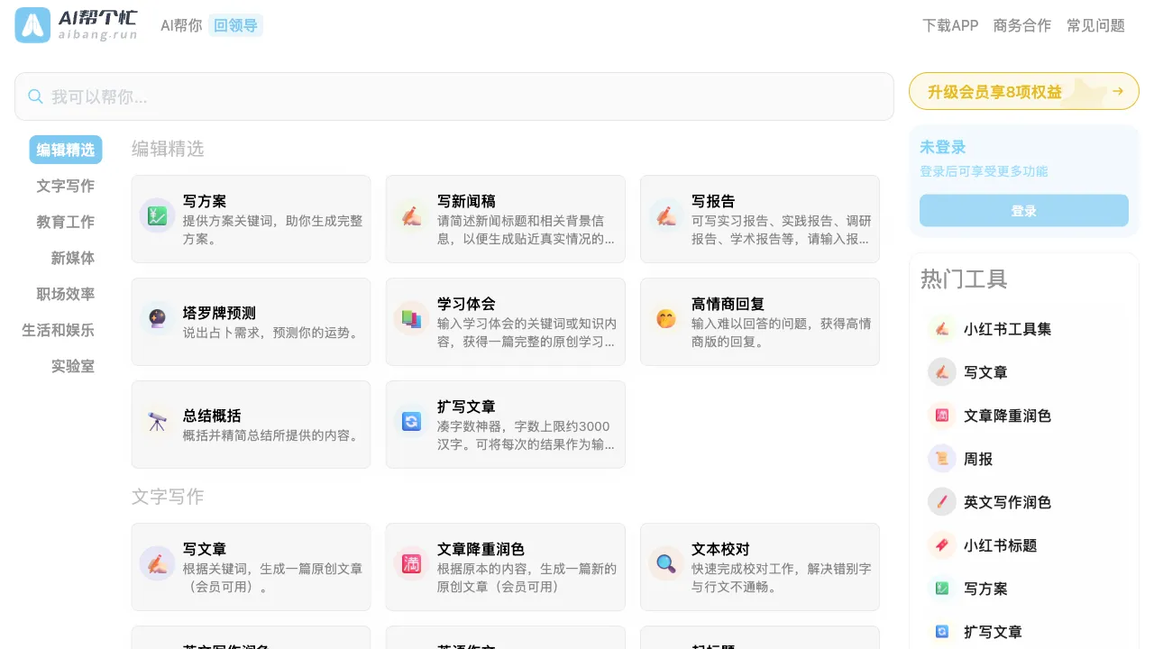This screenshot has height=649, width=1154.
Task: Click the 写方案 card icon
Action: pos(157,215)
